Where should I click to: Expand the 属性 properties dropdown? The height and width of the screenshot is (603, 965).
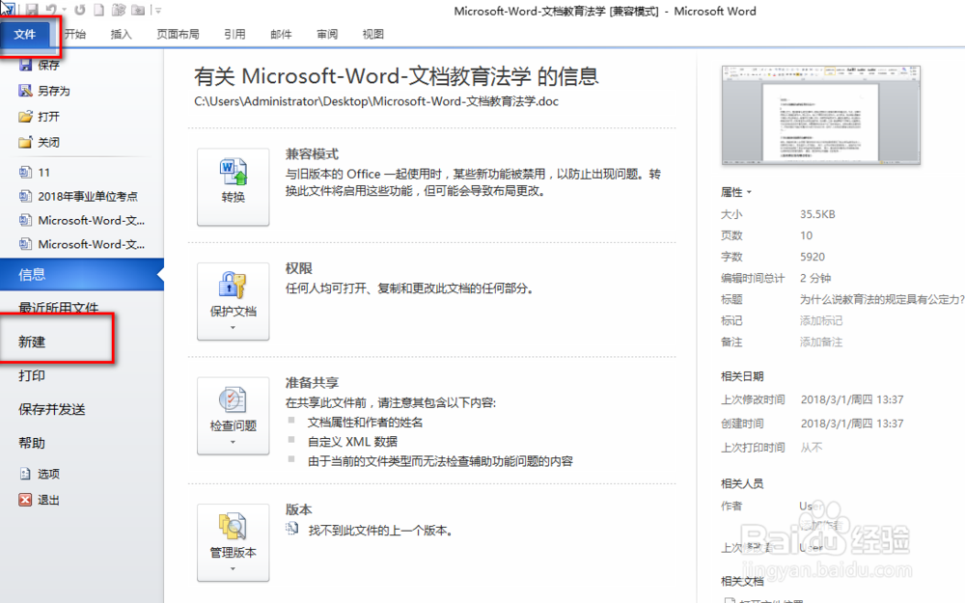click(736, 193)
